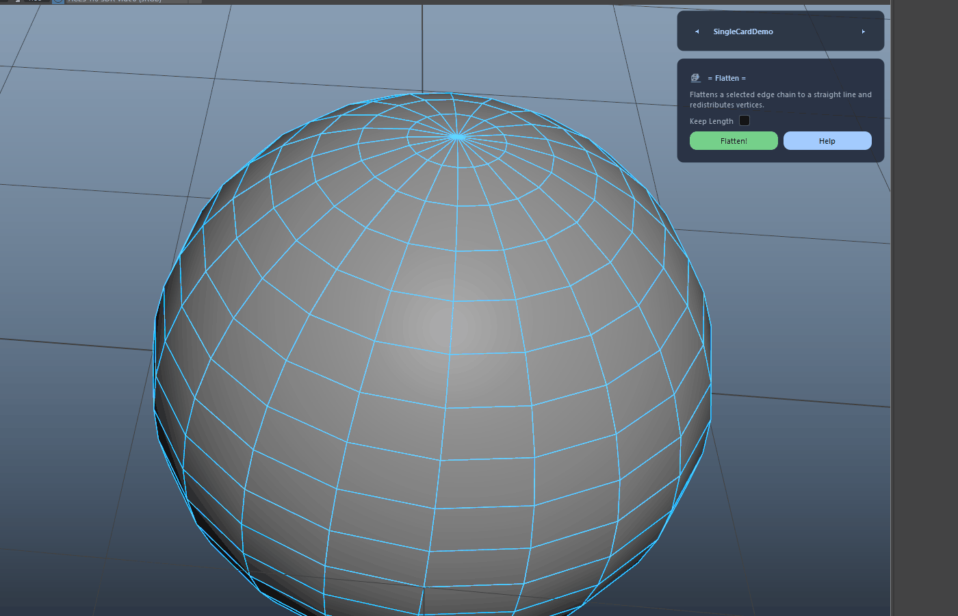The image size is (958, 616).
Task: Click the dark gray side panel at right
Action: [x=925, y=308]
